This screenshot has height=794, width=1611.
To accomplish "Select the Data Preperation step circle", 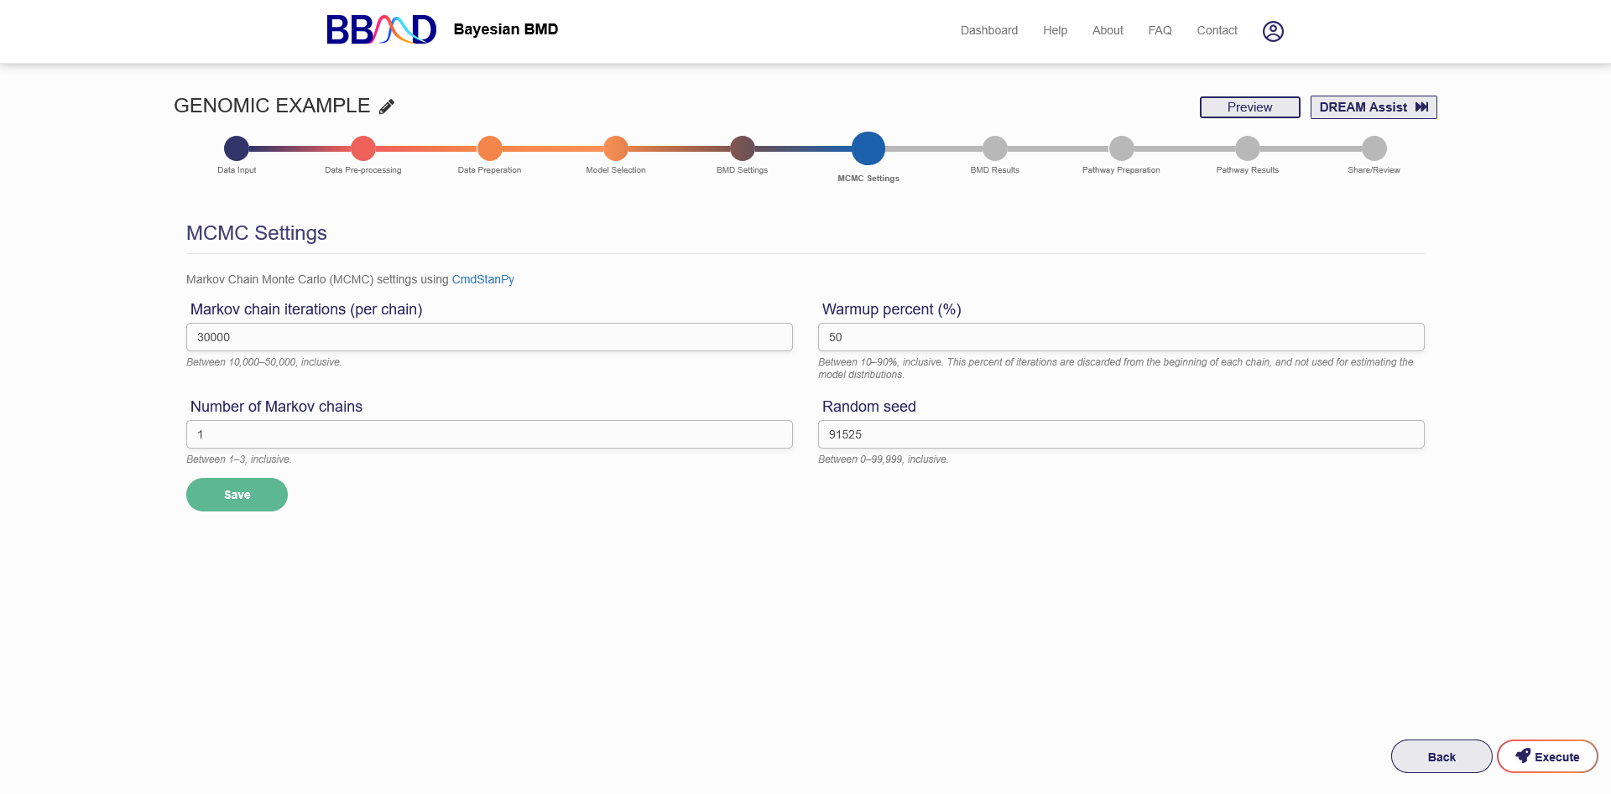I will pyautogui.click(x=489, y=148).
